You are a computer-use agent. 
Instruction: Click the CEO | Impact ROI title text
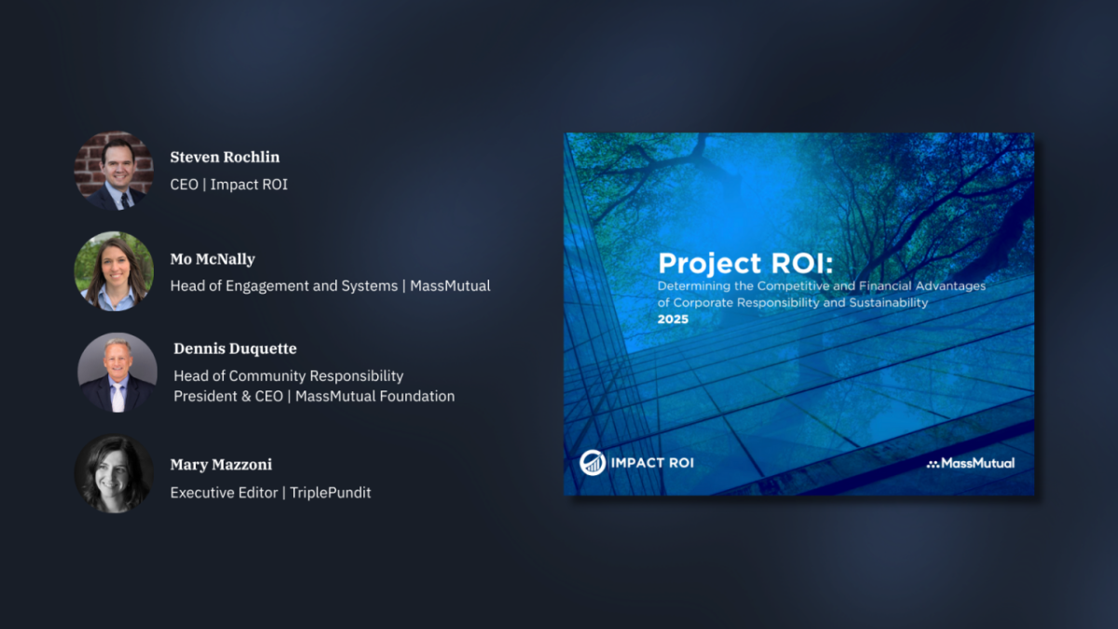tap(228, 184)
